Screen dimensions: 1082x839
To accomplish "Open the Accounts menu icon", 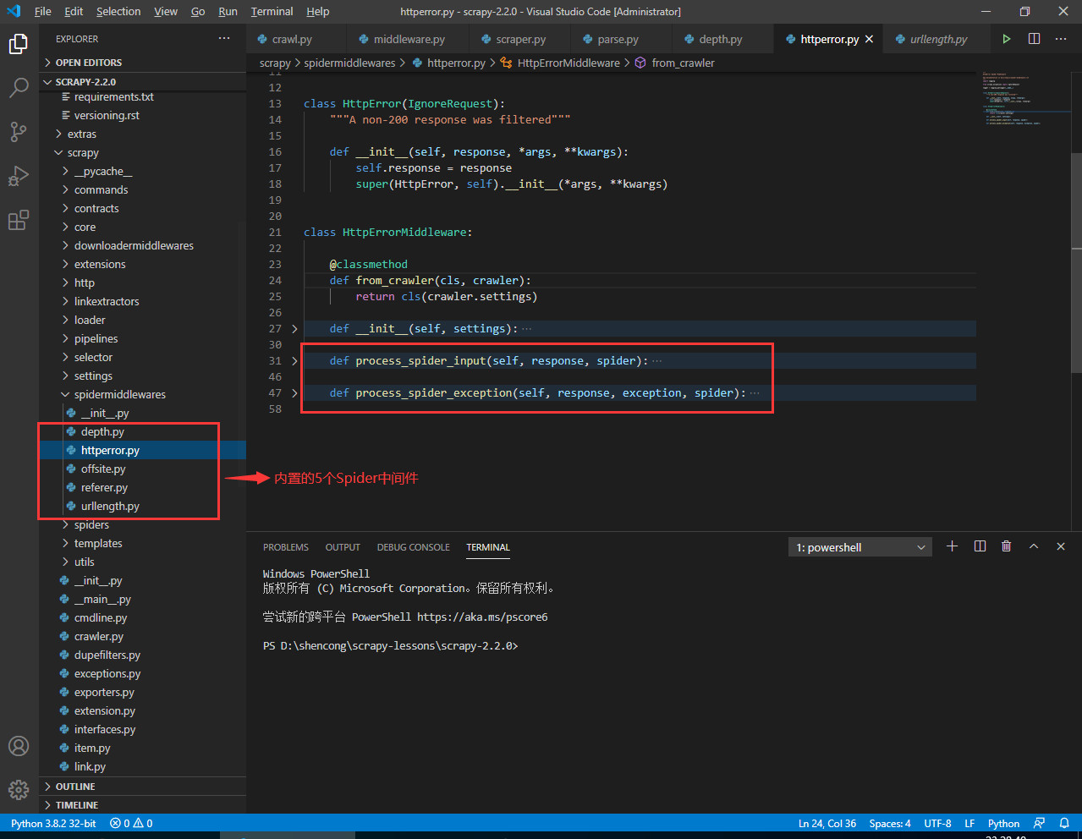I will coord(19,746).
